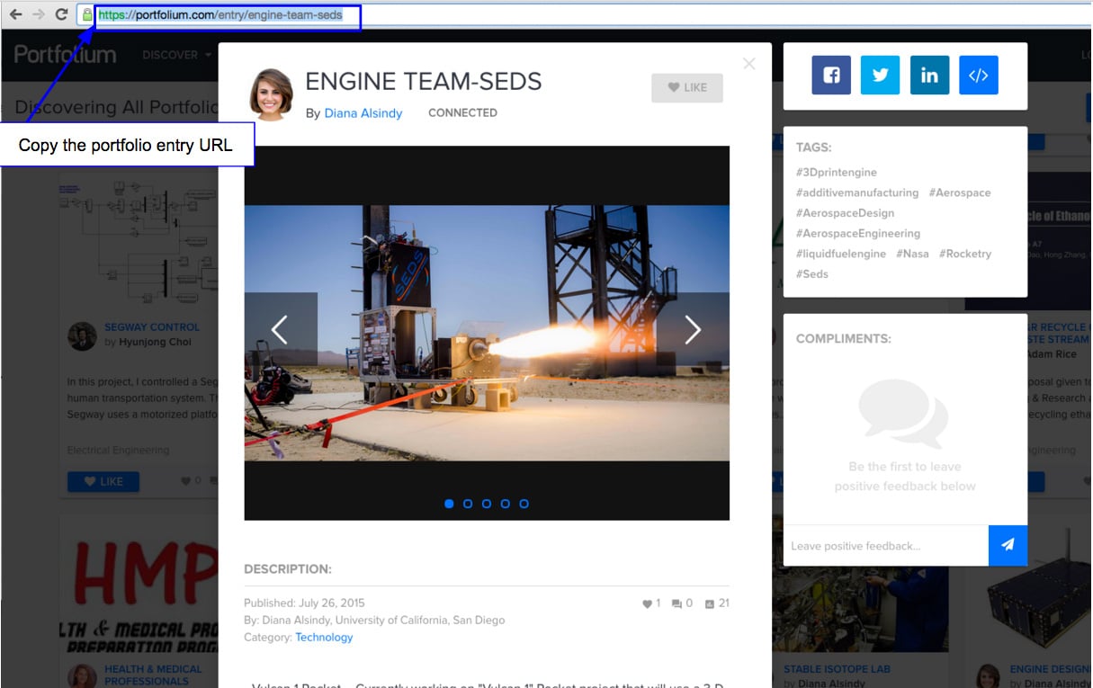
Task: Open the Technology category link
Action: 324,638
